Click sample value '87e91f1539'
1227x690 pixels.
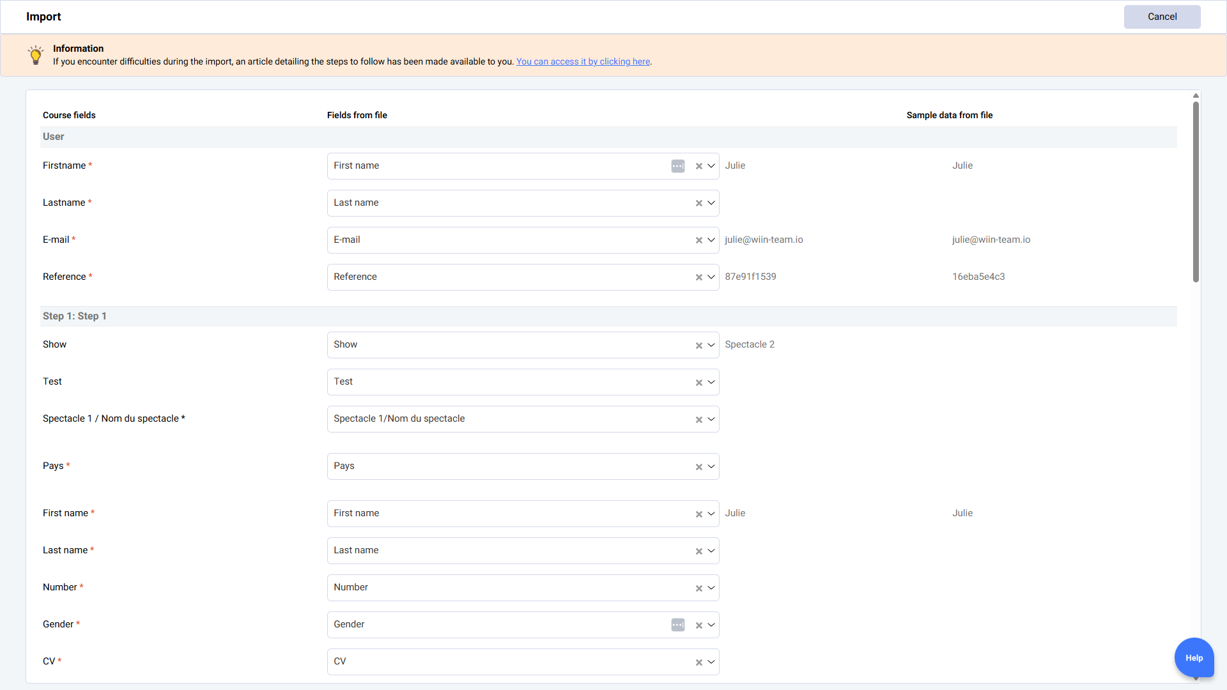click(x=750, y=277)
